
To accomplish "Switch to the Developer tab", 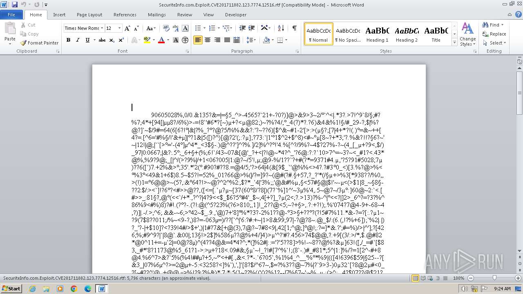I will [236, 15].
